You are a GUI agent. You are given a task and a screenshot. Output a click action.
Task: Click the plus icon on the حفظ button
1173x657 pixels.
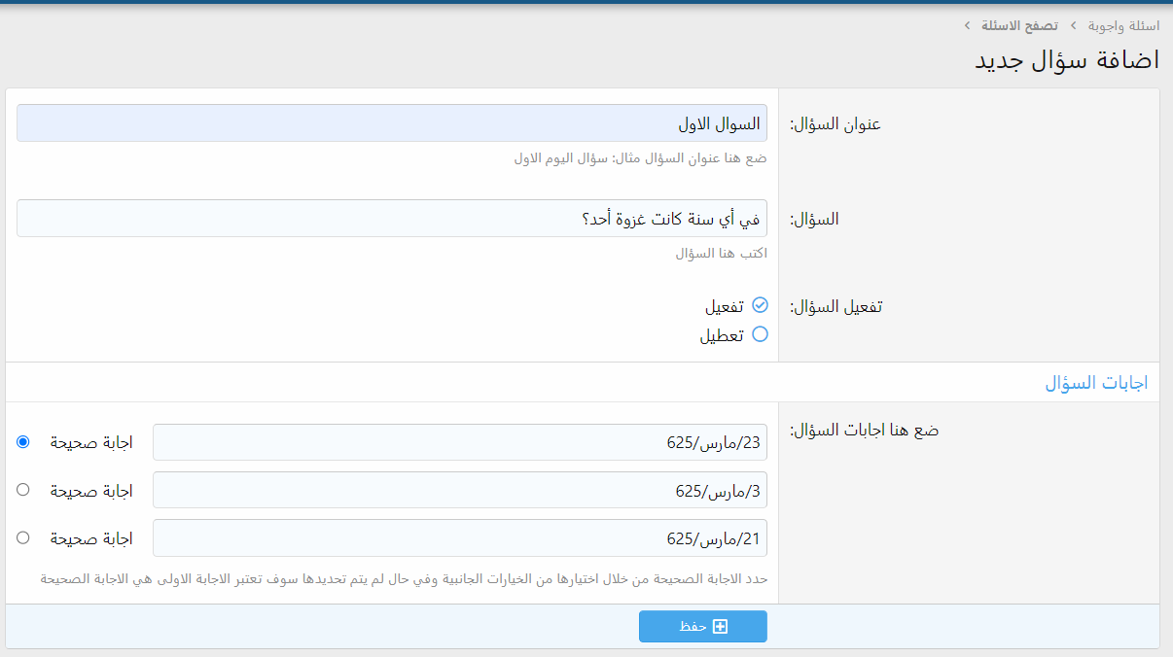coord(720,627)
